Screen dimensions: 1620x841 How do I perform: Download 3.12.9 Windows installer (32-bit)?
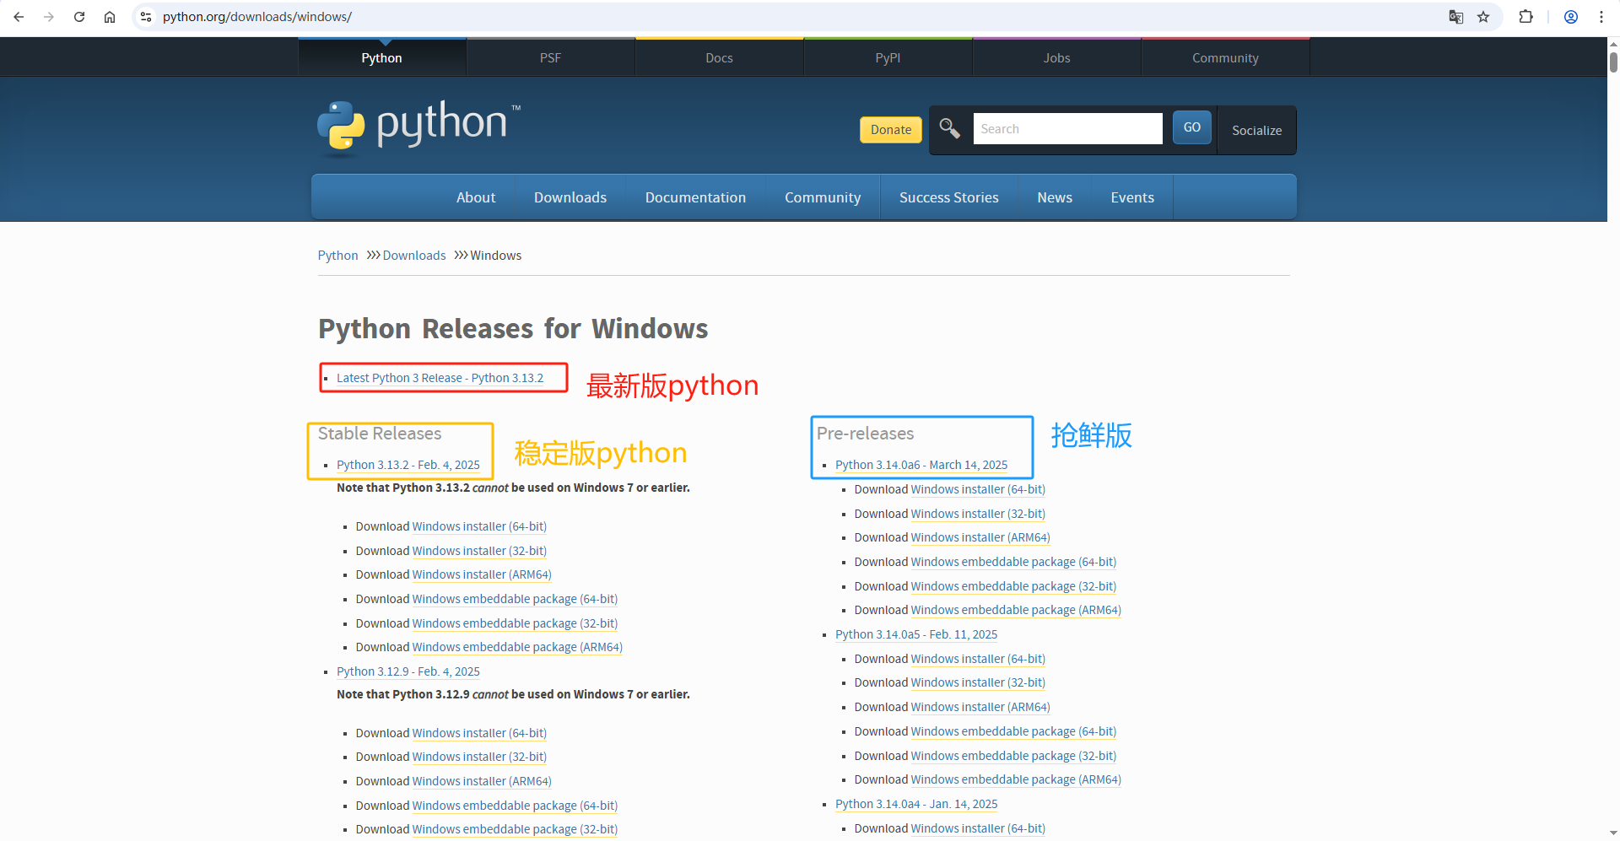point(479,757)
